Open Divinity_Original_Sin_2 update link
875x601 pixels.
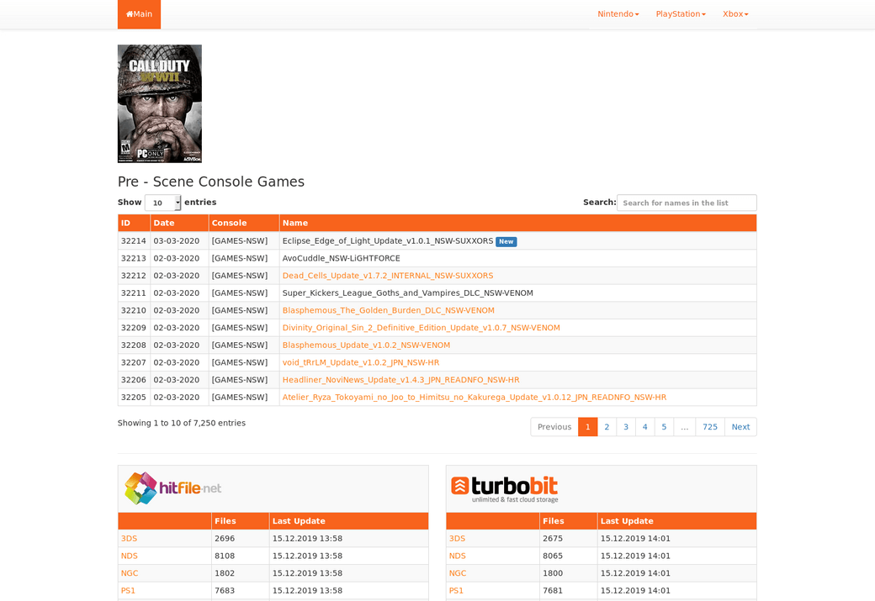(x=422, y=327)
